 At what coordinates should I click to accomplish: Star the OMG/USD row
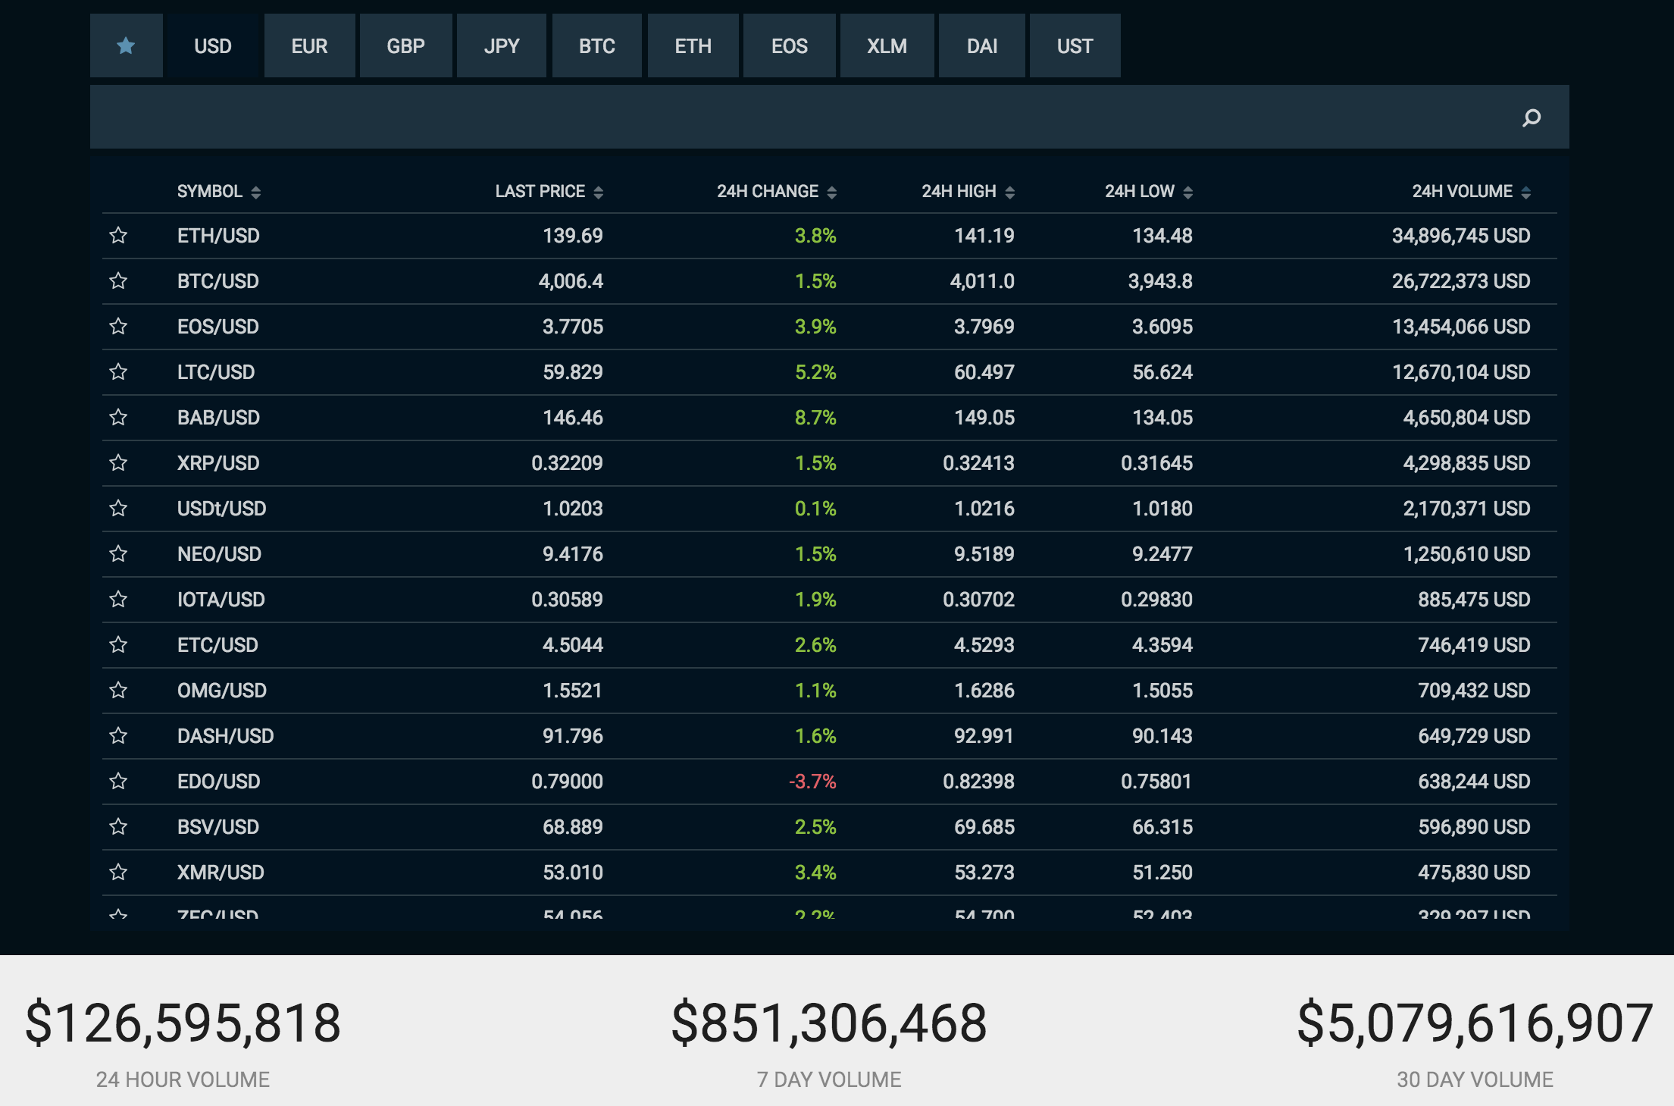[118, 691]
